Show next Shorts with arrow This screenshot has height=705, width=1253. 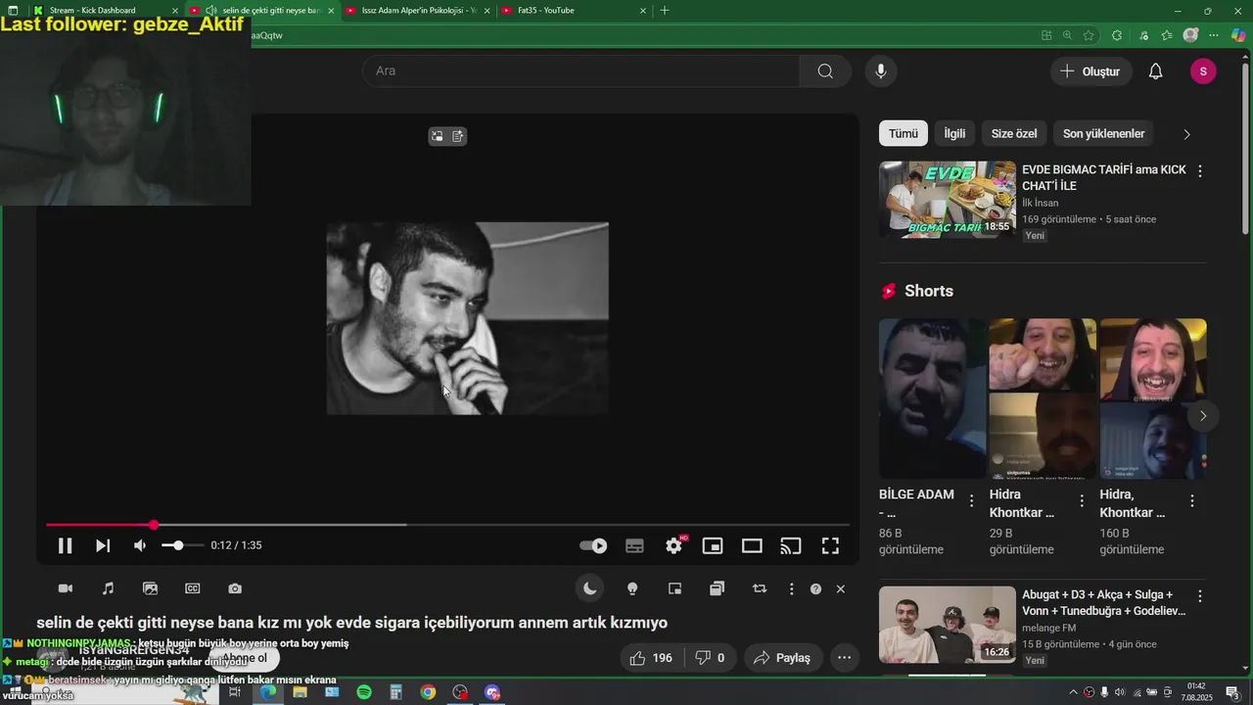[x=1203, y=416]
